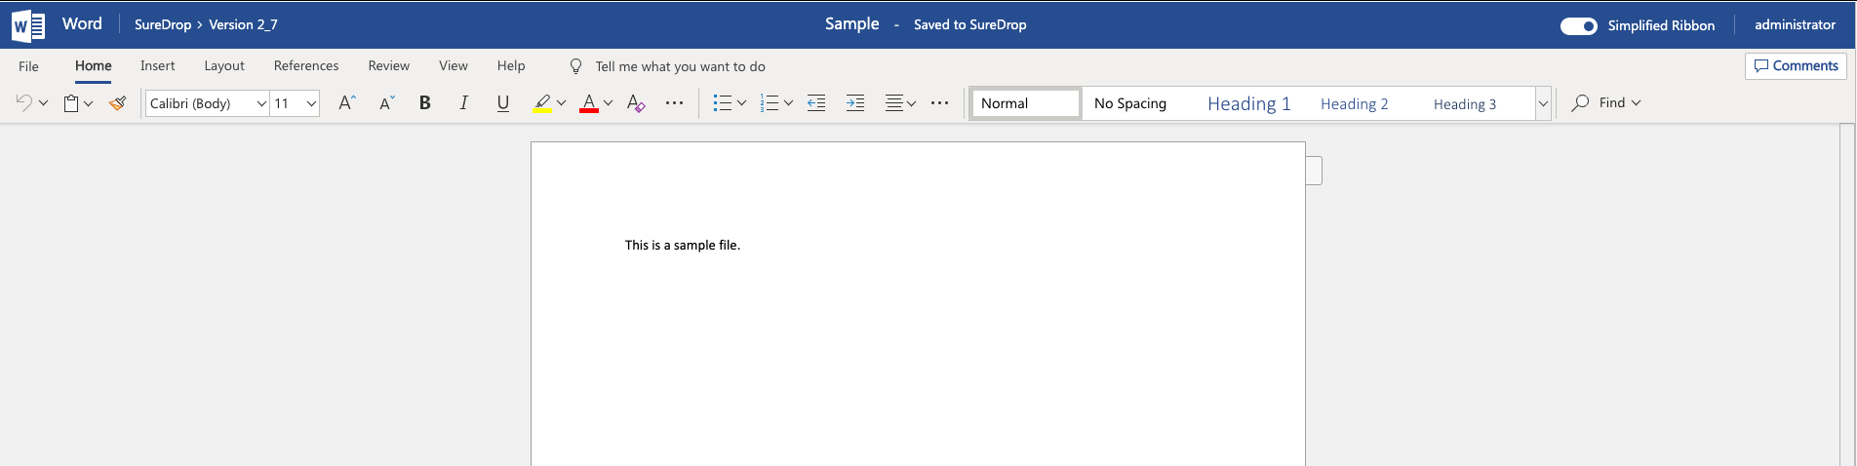This screenshot has width=1857, height=466.
Task: Apply the Heading 2 style
Action: coord(1364,103)
